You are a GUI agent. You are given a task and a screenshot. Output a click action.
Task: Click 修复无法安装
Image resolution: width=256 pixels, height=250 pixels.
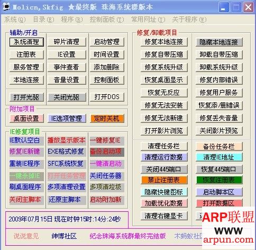pyautogui.click(x=164, y=105)
